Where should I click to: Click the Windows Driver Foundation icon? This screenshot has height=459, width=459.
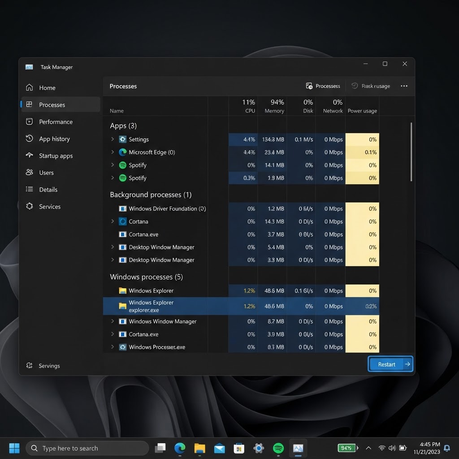pos(123,209)
